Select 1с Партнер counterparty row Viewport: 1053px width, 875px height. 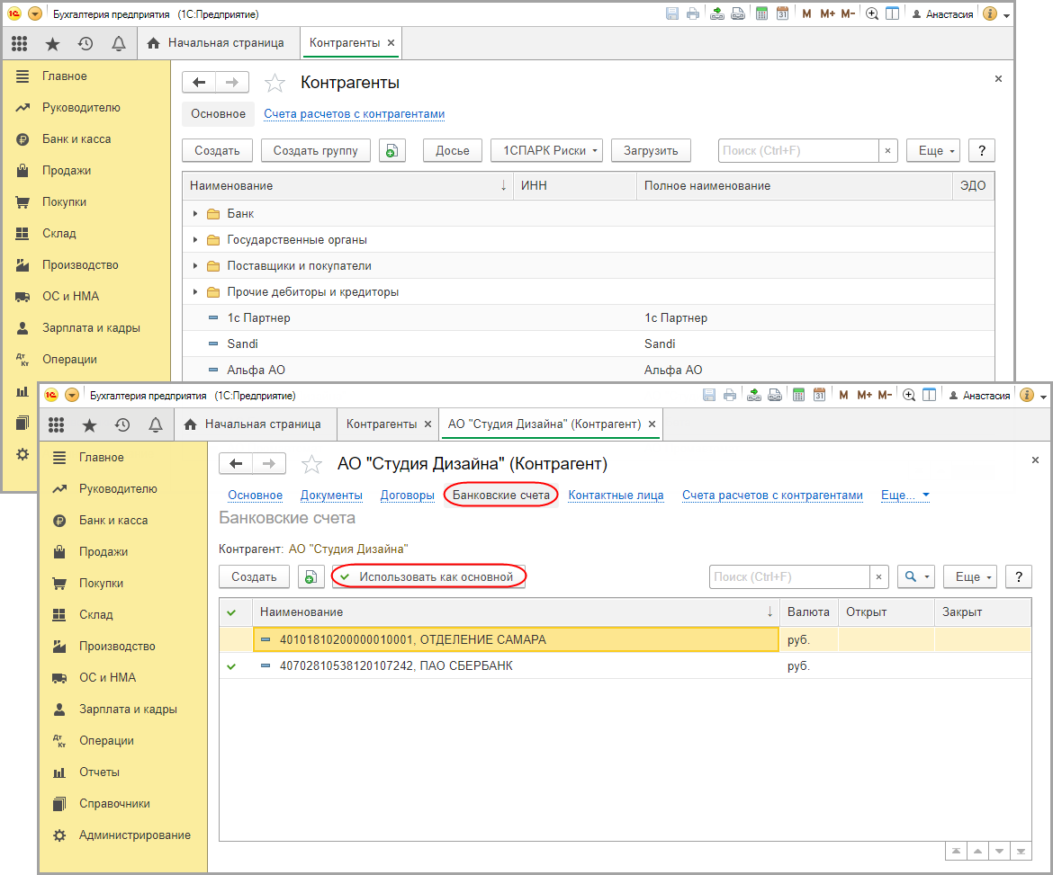588,317
